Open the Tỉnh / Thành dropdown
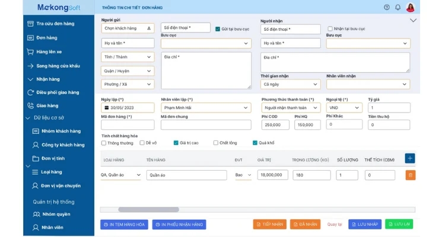 pyautogui.click(x=128, y=57)
